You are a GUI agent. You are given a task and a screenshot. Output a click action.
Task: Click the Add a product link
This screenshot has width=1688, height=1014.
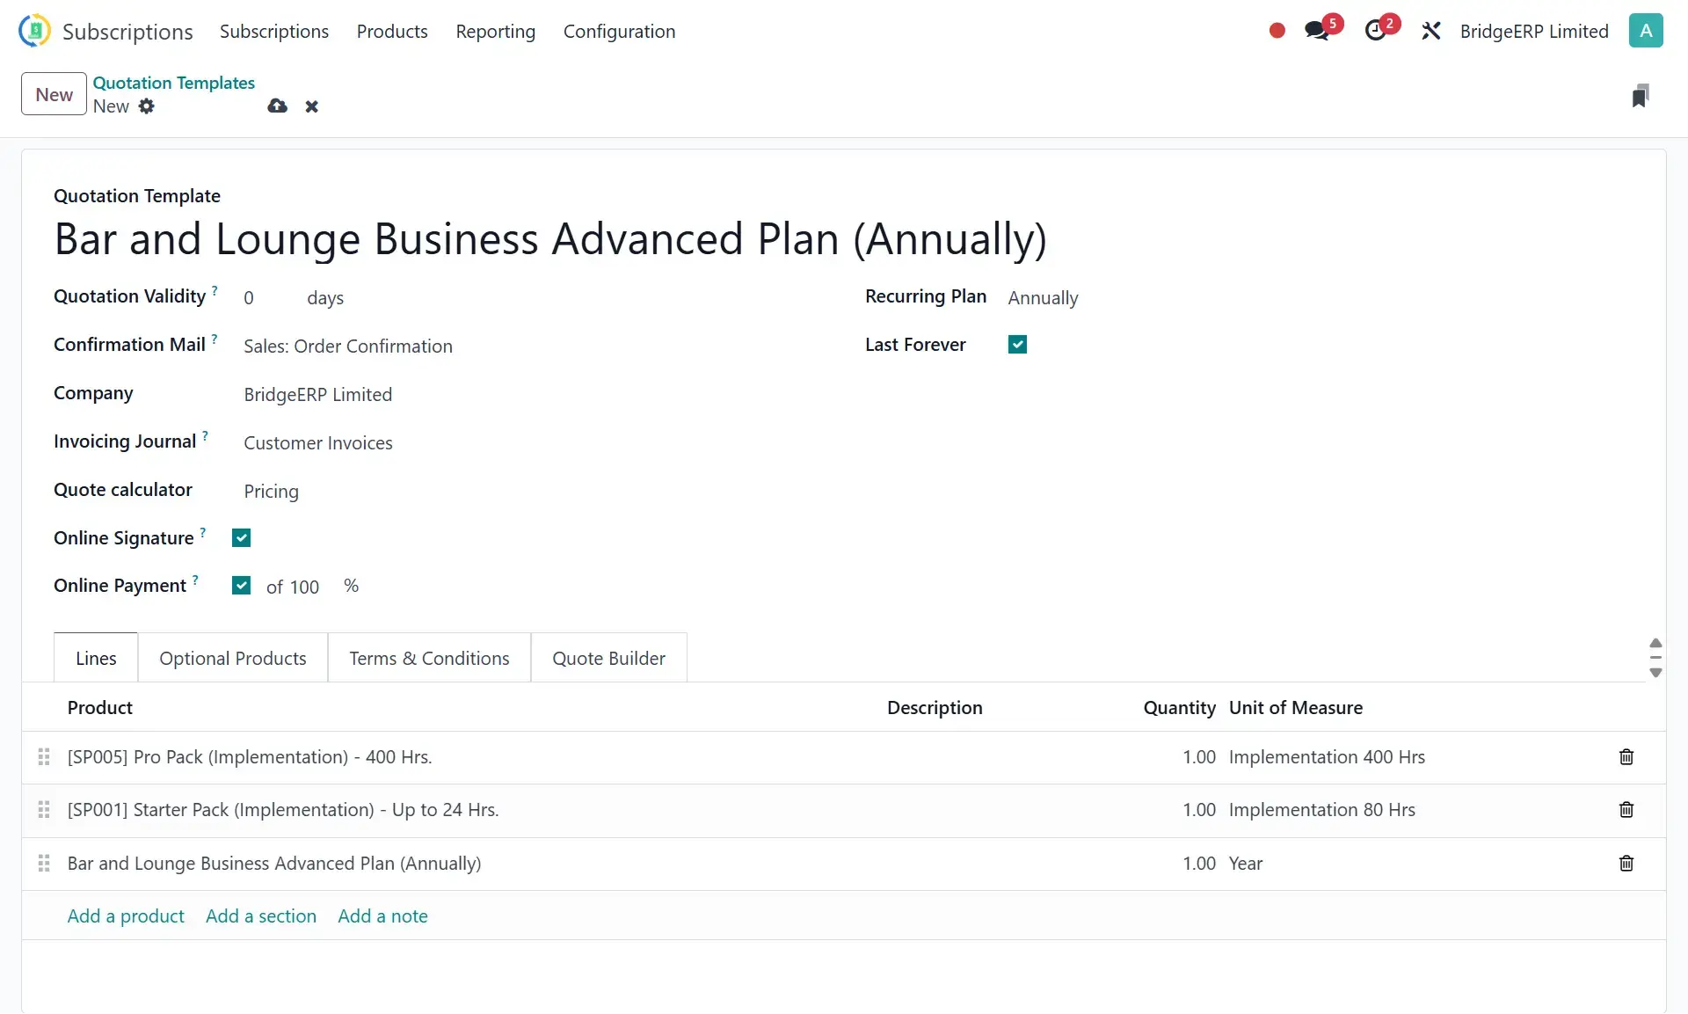pos(126,916)
